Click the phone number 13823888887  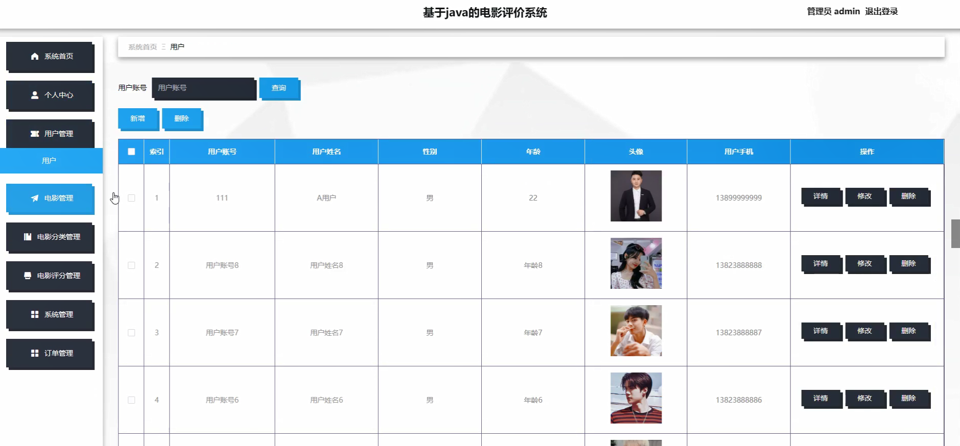[x=739, y=333]
